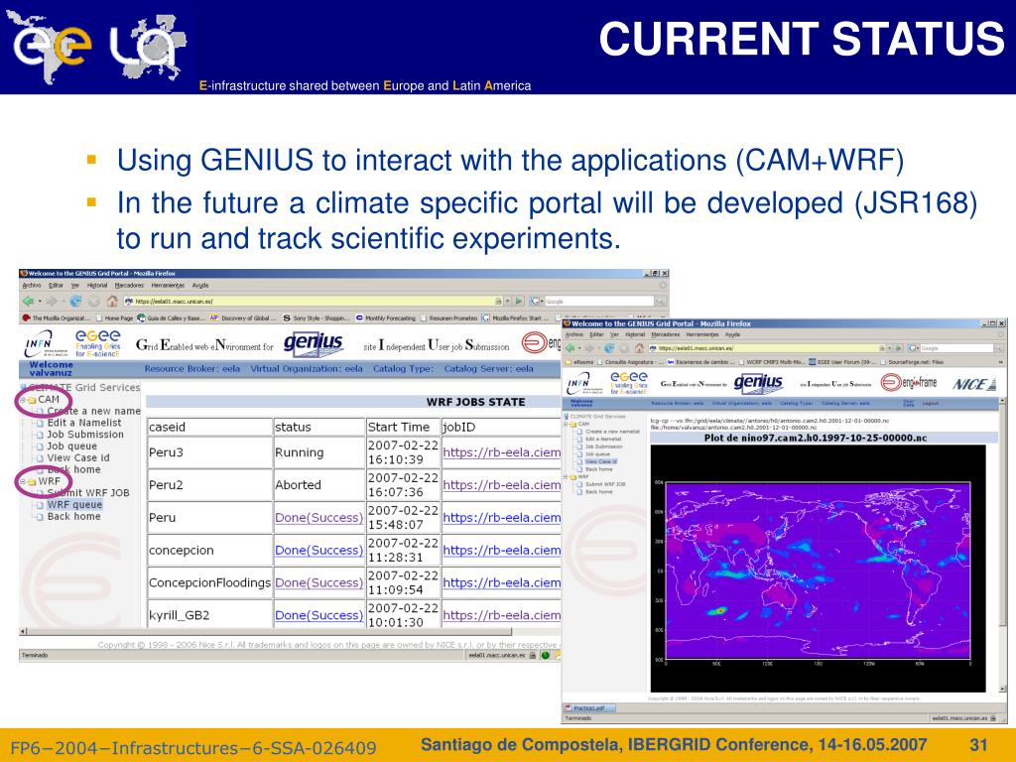Go back in the plot Firefox window

coord(571,348)
